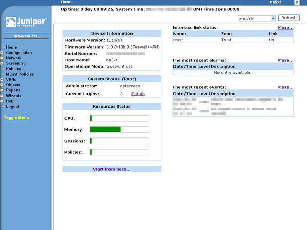Click the 'No entry available.' alarms row
The image size is (307, 230).
(233, 73)
